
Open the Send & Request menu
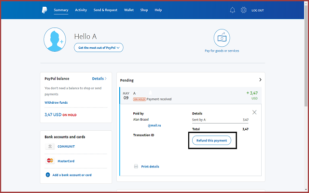105,10
